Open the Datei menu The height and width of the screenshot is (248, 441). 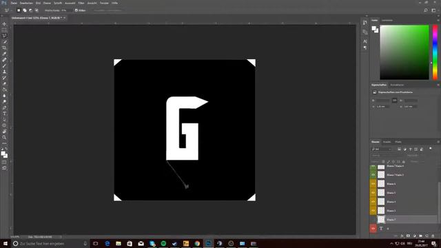click(14, 3)
